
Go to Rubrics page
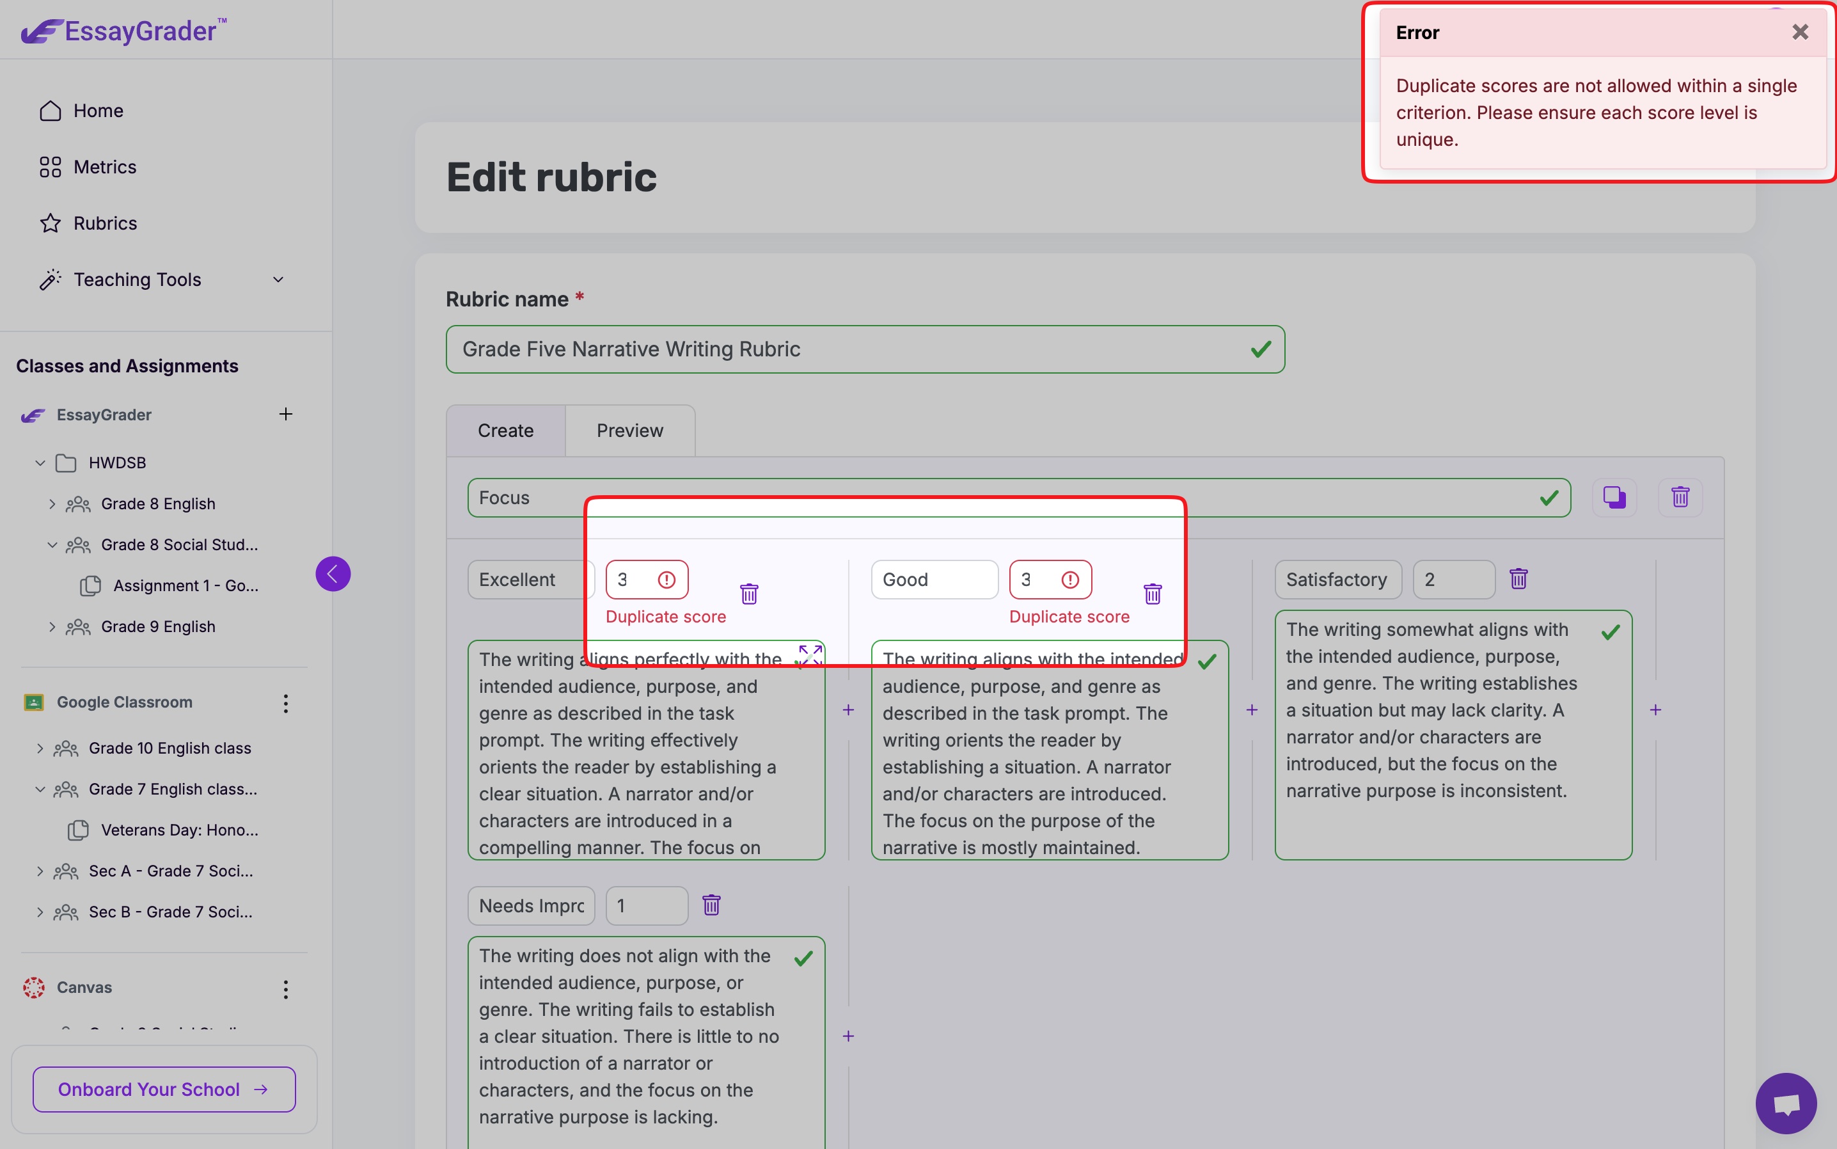click(x=105, y=223)
